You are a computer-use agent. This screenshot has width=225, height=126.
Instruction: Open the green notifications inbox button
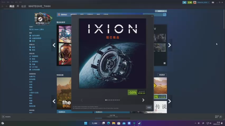click(190, 3)
